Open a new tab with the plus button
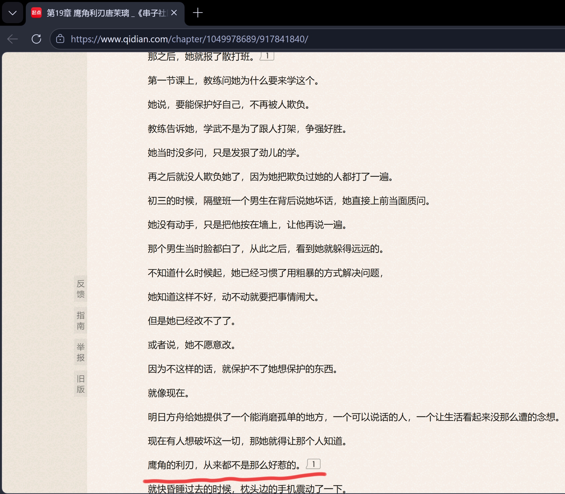This screenshot has height=494, width=565. [197, 13]
